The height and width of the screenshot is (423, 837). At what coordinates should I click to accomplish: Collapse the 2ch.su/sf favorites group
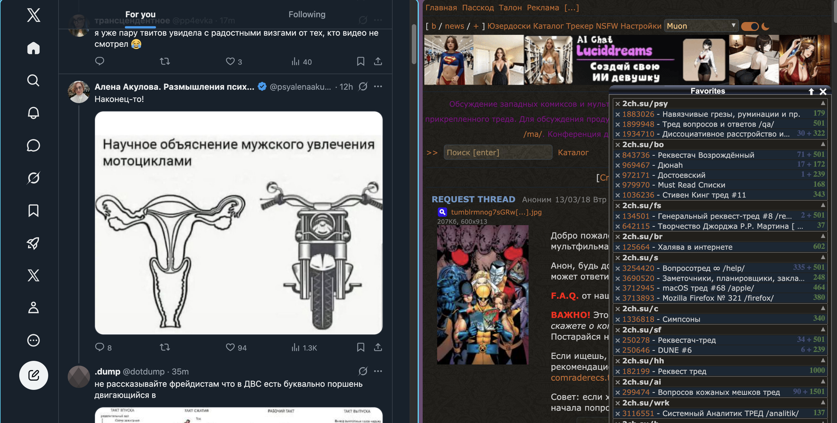(x=823, y=329)
